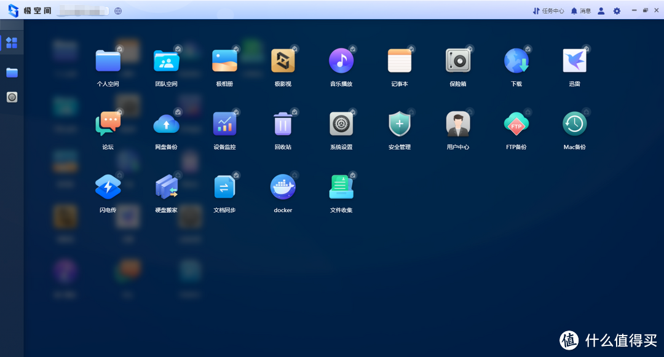Open the 消息 notifications
This screenshot has width=664, height=357.
[580, 10]
